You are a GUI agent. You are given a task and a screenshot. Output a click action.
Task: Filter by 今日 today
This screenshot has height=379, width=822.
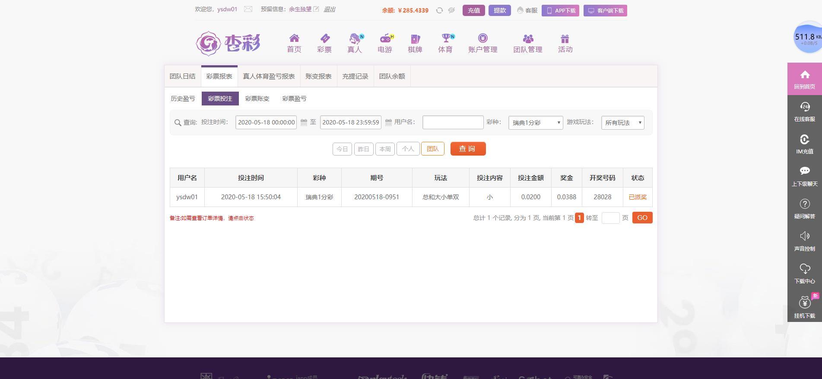[342, 149]
